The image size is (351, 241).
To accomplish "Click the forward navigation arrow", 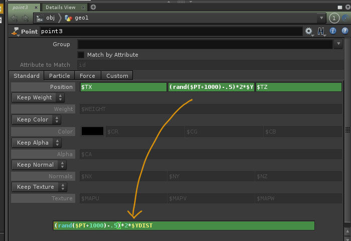I will click(x=25, y=18).
